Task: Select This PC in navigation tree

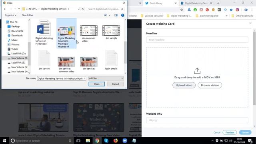Action: [x=12, y=22]
